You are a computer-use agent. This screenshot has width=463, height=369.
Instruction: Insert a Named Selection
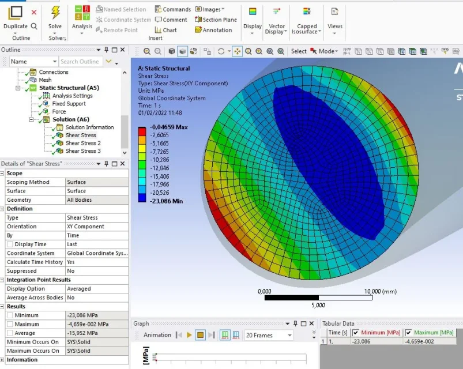click(x=121, y=9)
